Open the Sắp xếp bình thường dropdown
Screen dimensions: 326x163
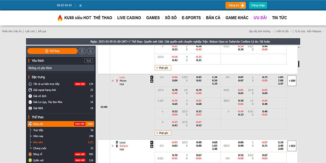261,31
